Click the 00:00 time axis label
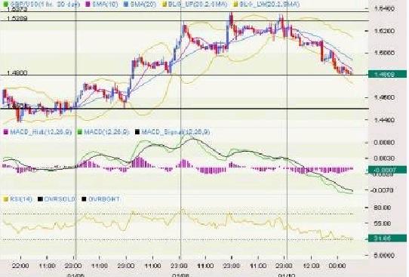Screen dimensions: 409x277 click(338, 266)
